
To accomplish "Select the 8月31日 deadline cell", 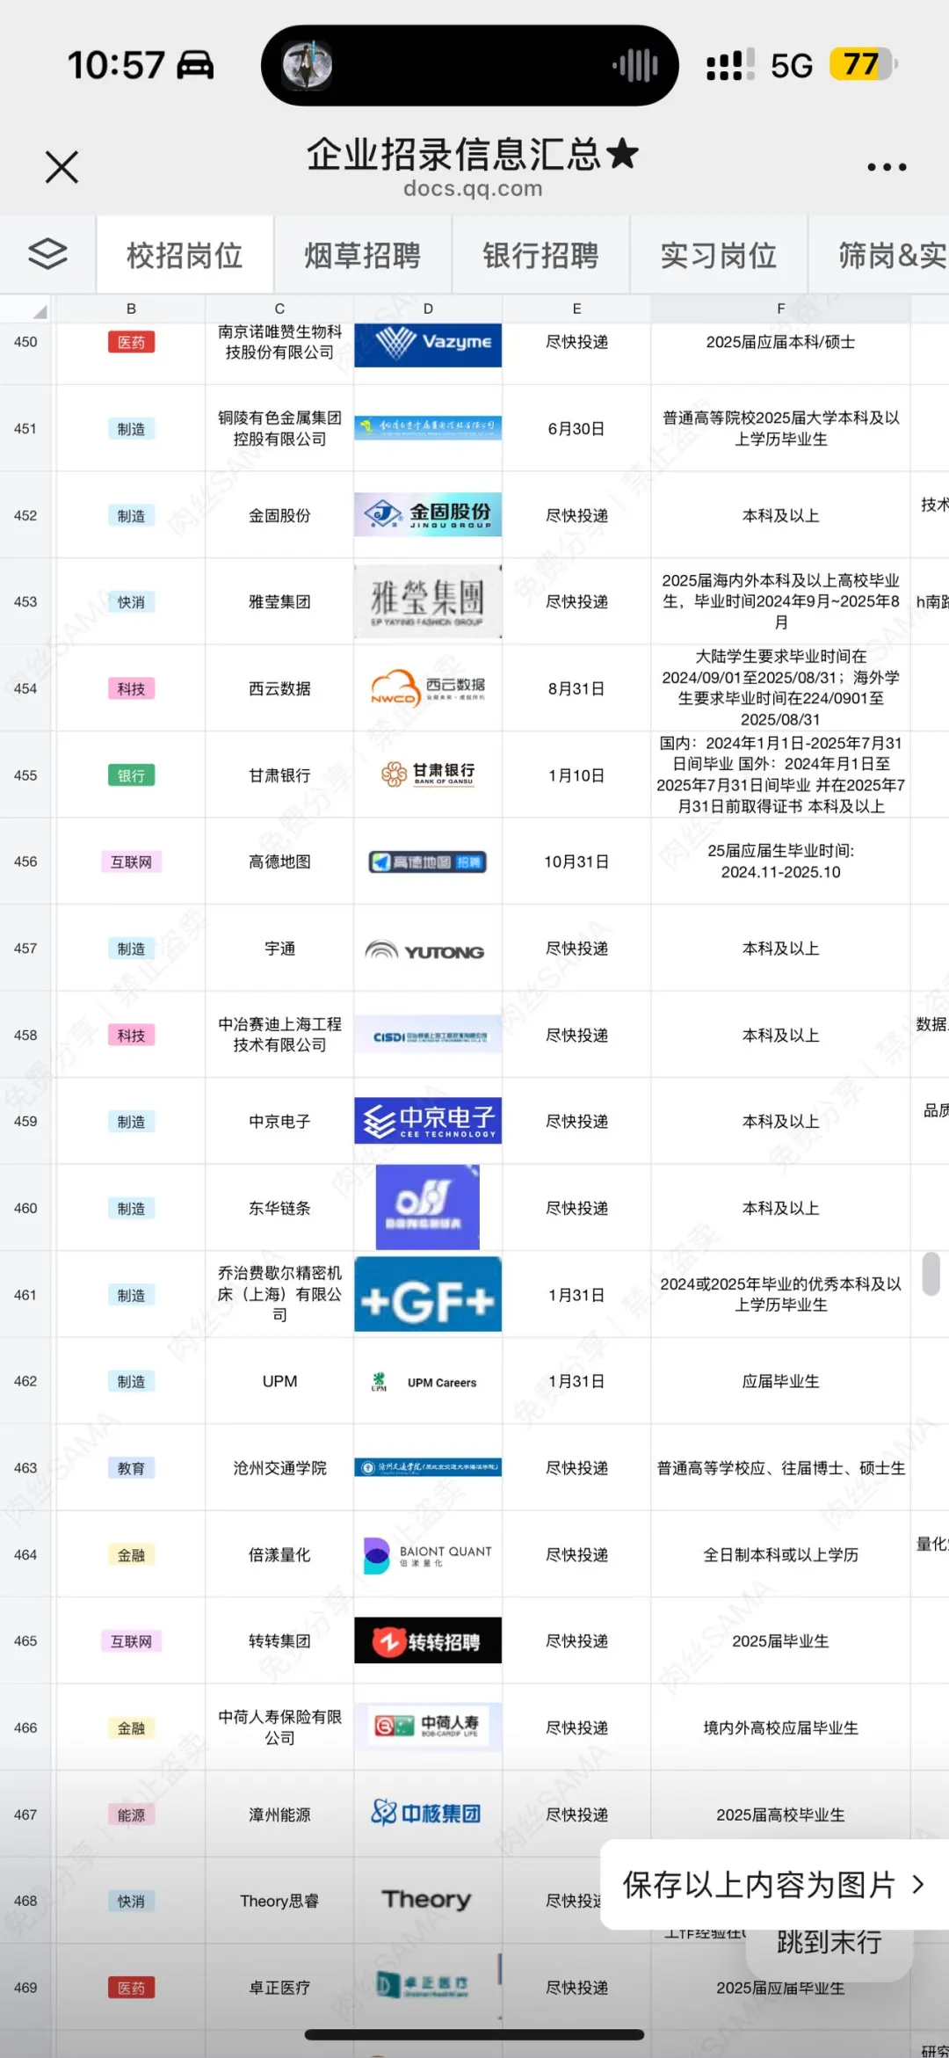I will coord(576,688).
